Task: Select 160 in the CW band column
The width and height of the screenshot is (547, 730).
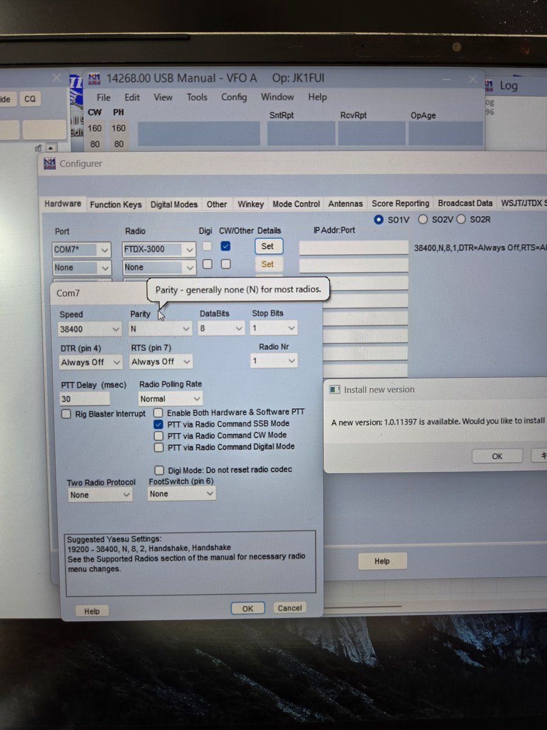Action: tap(95, 128)
